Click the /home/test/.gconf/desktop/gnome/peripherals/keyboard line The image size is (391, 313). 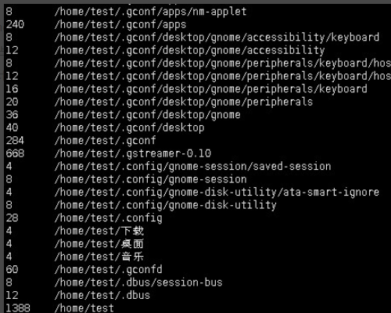tap(210, 89)
